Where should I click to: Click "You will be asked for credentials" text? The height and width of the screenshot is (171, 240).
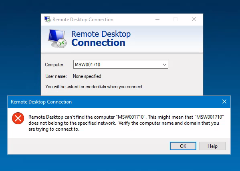click(x=95, y=87)
